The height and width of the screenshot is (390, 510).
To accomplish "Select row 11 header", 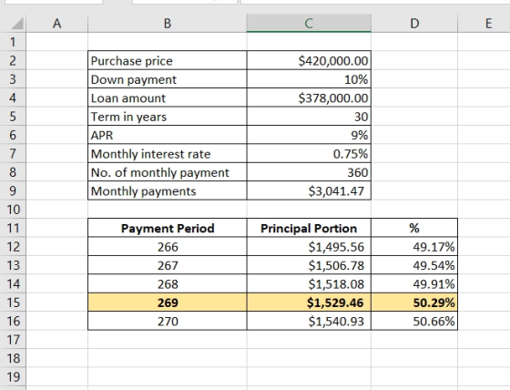I will click(x=13, y=228).
